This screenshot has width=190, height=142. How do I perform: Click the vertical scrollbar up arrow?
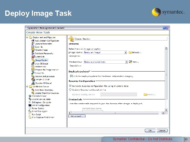166,48
